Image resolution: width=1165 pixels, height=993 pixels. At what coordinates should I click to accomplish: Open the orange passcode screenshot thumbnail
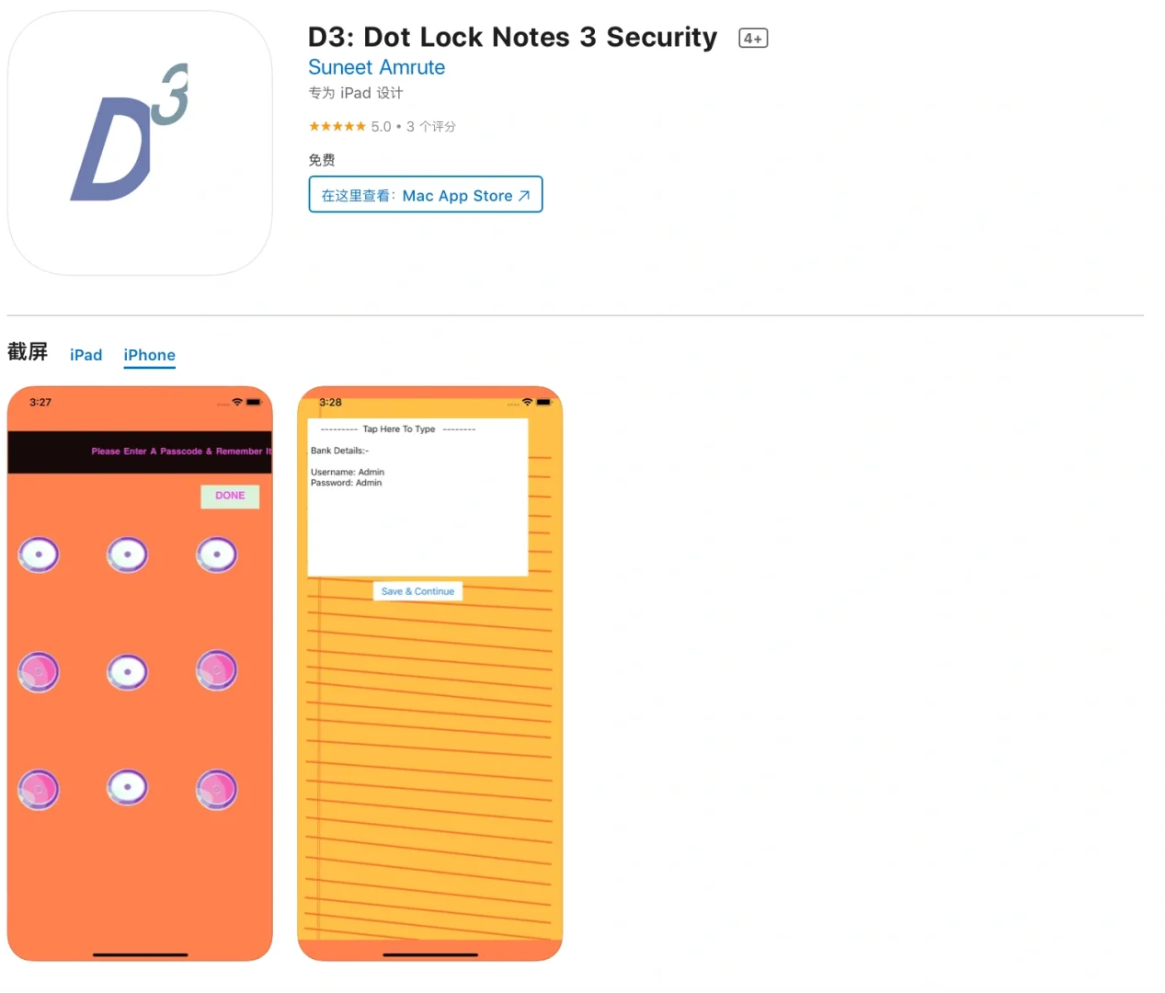tap(140, 674)
